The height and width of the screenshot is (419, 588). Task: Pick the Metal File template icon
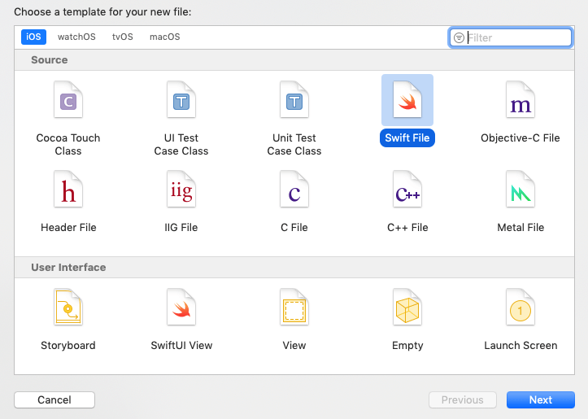click(x=520, y=190)
